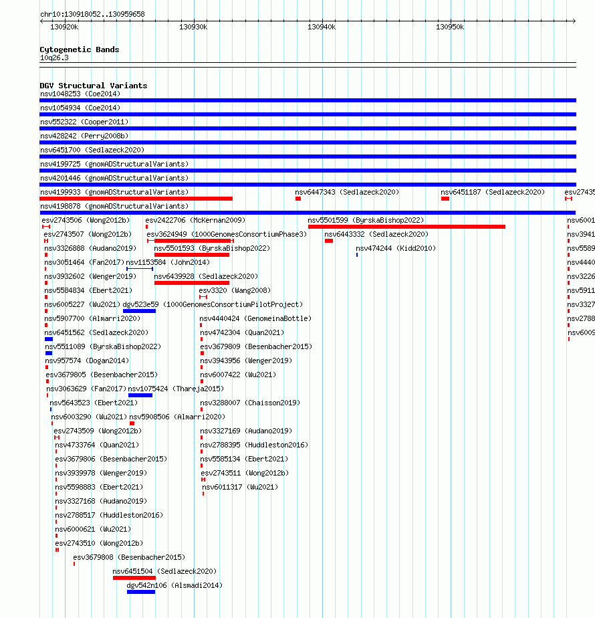The image size is (595, 618).
Task: Select nsv5511089 (ByrskaBishop2022) label
Action: [x=103, y=347]
